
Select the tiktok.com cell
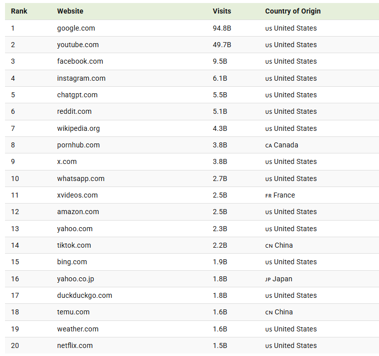coord(74,245)
